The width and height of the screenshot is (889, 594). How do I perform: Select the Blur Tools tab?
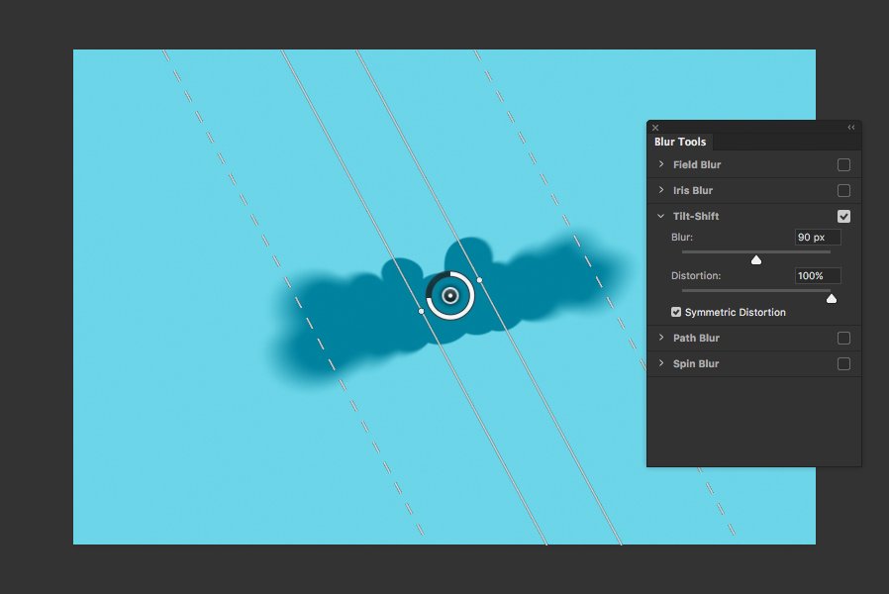680,142
